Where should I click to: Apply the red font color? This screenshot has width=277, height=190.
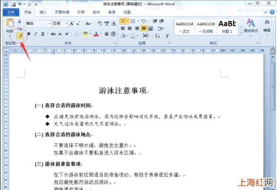coord(96,34)
